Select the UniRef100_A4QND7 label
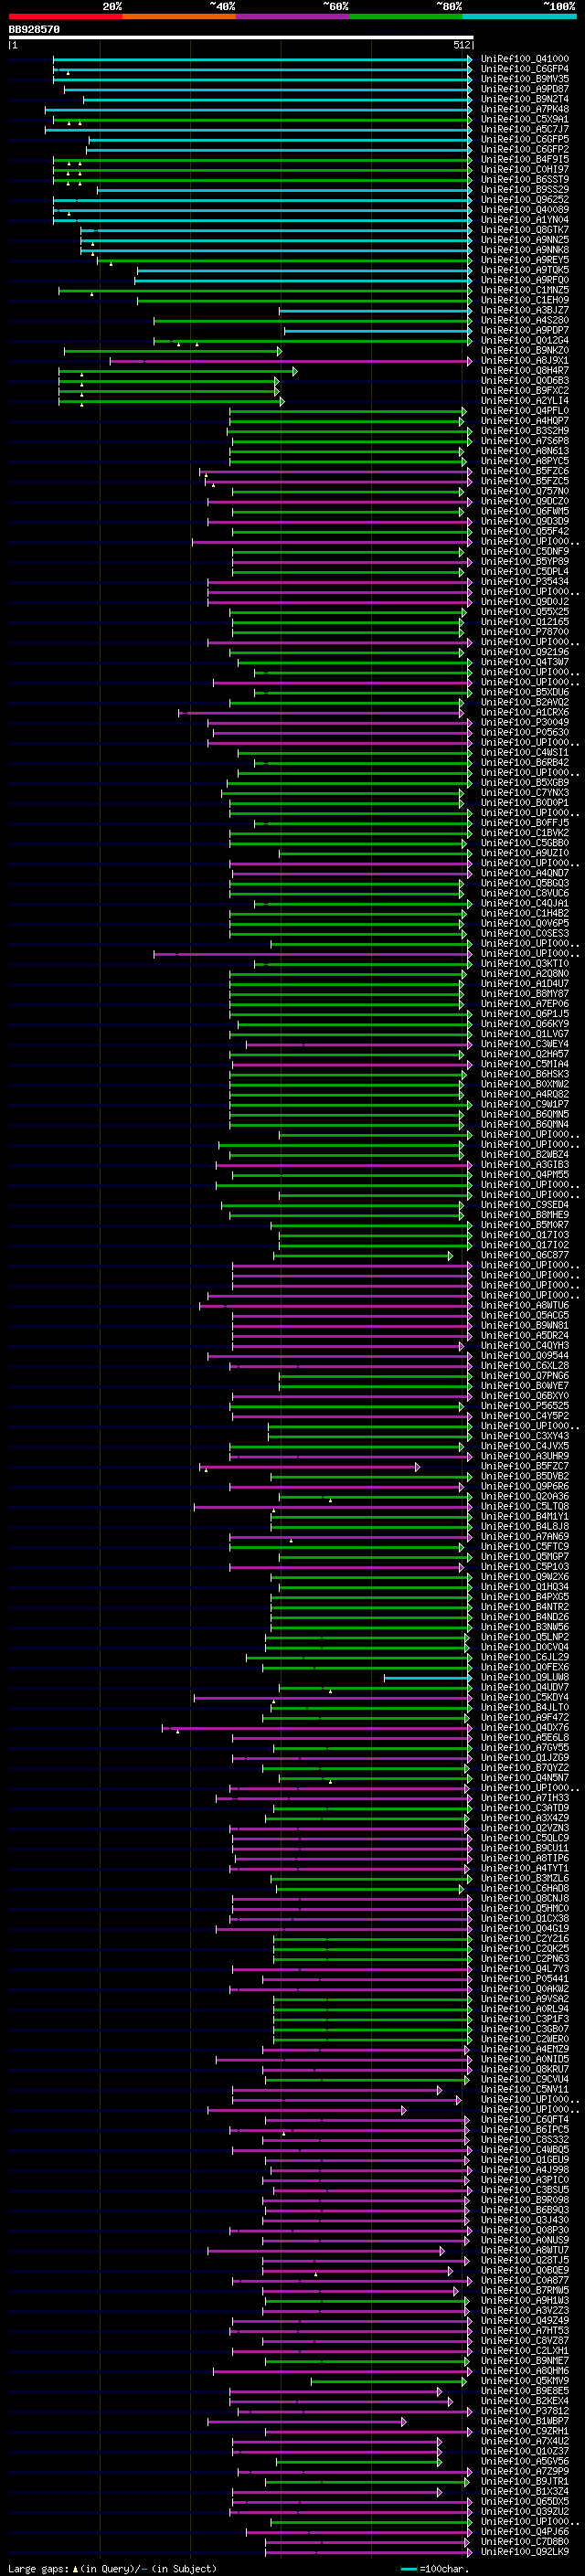 (x=525, y=874)
